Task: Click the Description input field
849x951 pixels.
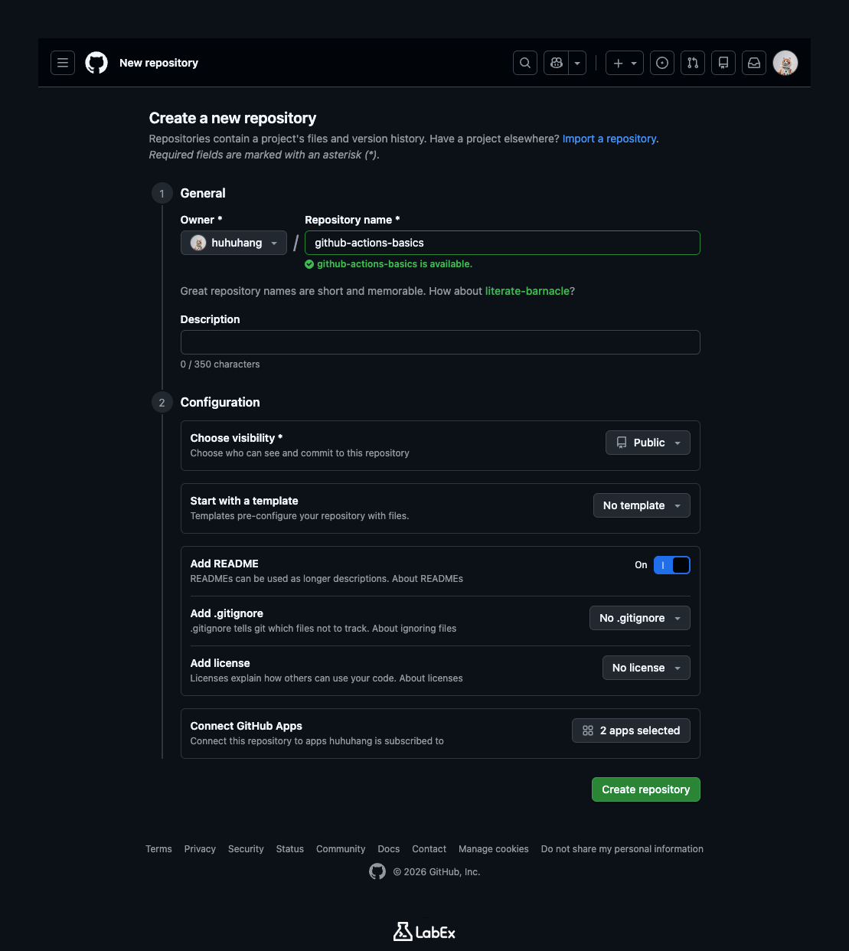Action: [x=440, y=342]
